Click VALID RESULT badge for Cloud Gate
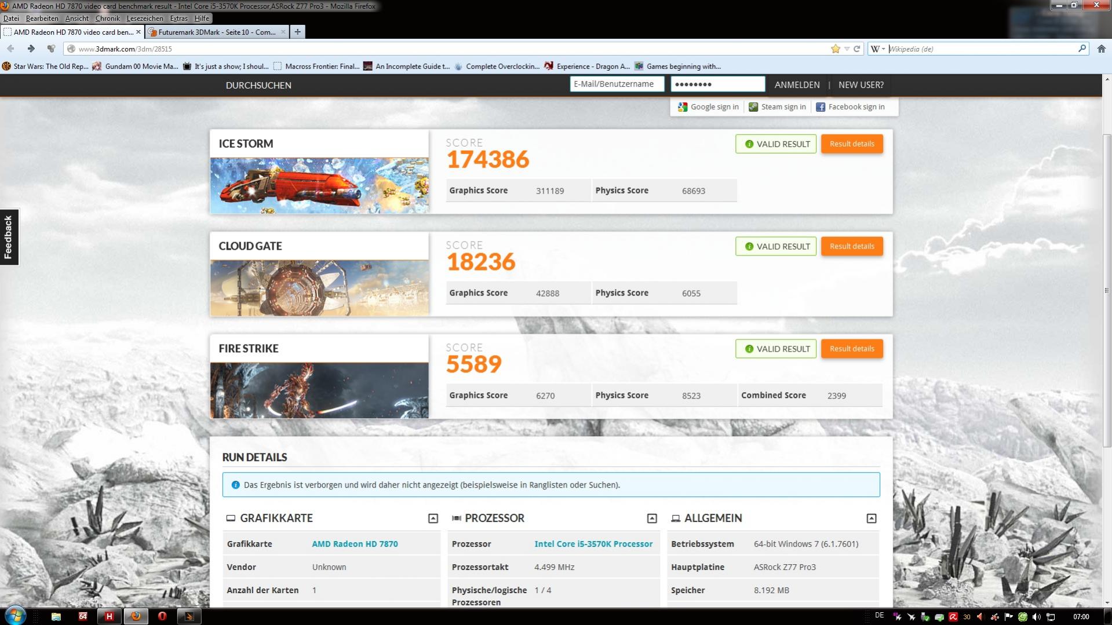Image resolution: width=1112 pixels, height=625 pixels. point(776,246)
